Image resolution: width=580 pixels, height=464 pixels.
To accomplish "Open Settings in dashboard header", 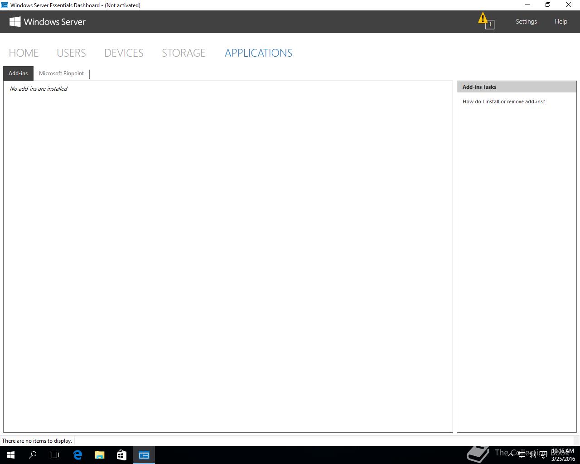I will [x=526, y=21].
